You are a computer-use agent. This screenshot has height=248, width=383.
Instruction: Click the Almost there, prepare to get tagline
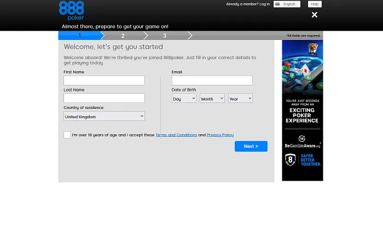pyautogui.click(x=115, y=26)
